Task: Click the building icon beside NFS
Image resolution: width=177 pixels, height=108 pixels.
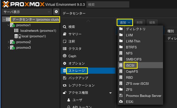Action: pos(121,53)
